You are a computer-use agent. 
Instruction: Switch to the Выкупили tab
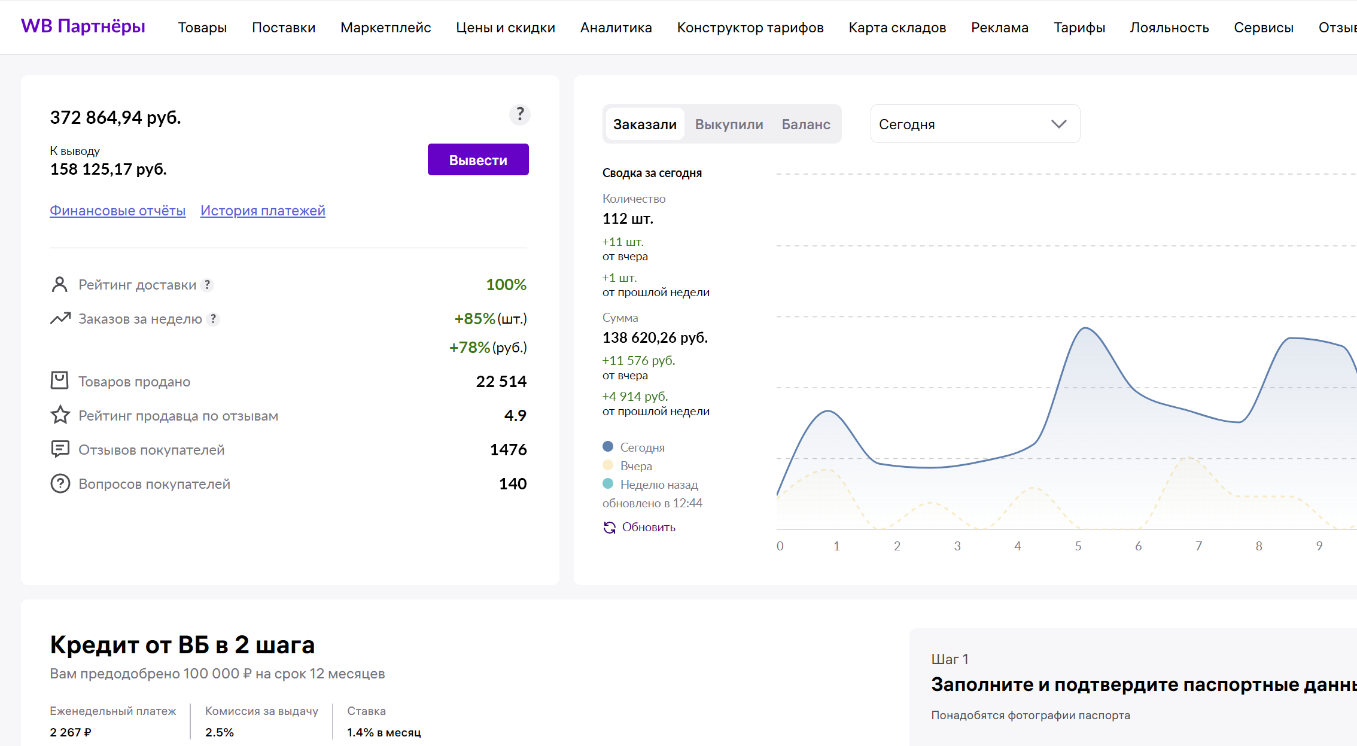click(729, 124)
